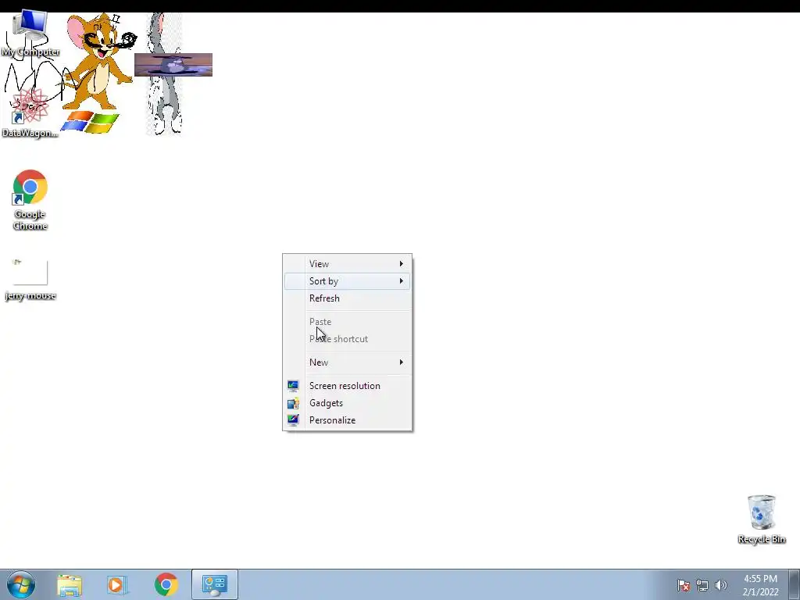
Task: Choose Gadgets from the context menu
Action: point(347,403)
